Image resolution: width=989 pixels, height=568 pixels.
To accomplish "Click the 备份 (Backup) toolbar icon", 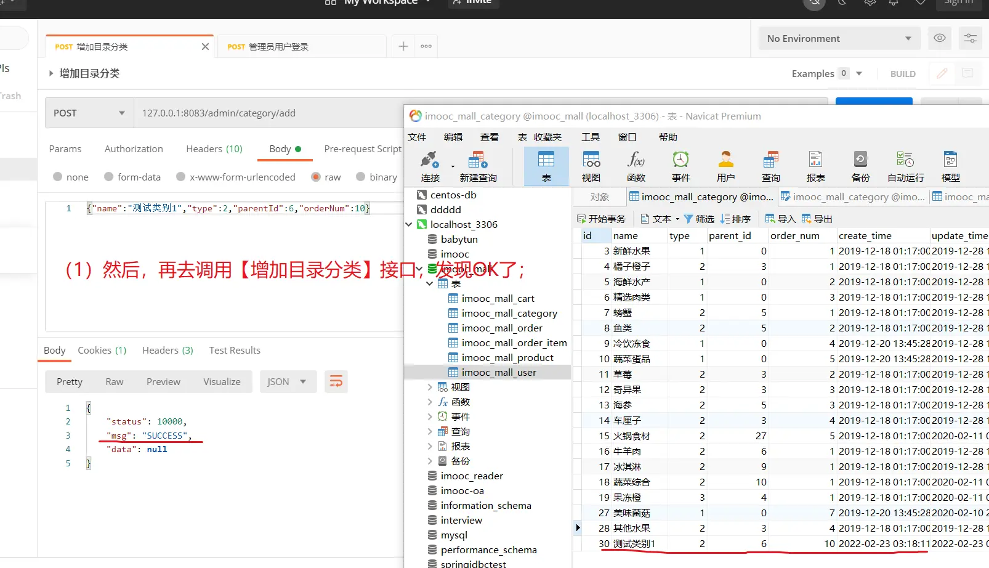I will pyautogui.click(x=860, y=166).
